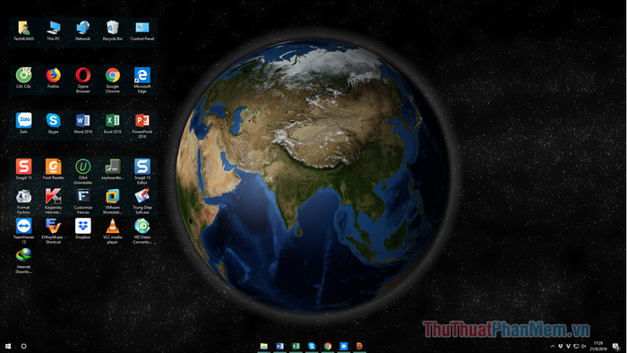The height and width of the screenshot is (353, 627).
Task: Select the Dropbox desktop icon
Action: coord(82,228)
